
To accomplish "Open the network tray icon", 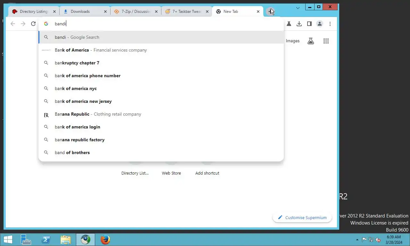I will tap(371, 240).
